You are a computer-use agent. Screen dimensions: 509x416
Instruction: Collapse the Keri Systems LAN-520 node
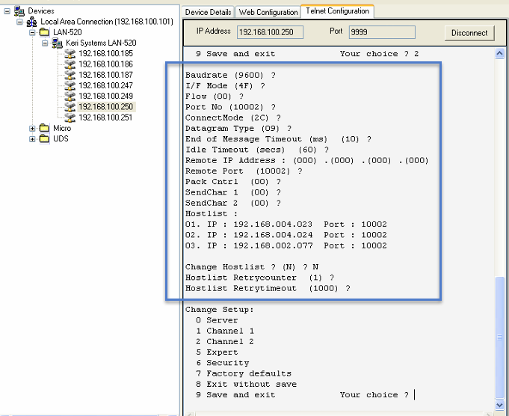[x=45, y=43]
